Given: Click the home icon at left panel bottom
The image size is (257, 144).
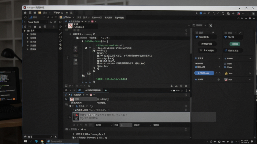Looking at the screenshot, I should [x=25, y=137].
